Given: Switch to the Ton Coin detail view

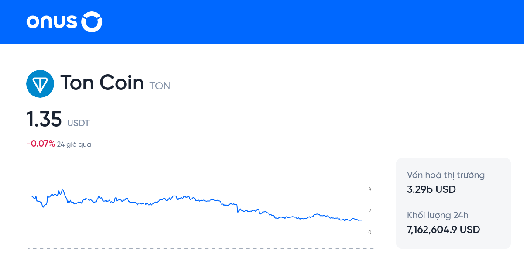Looking at the screenshot, I should (103, 82).
